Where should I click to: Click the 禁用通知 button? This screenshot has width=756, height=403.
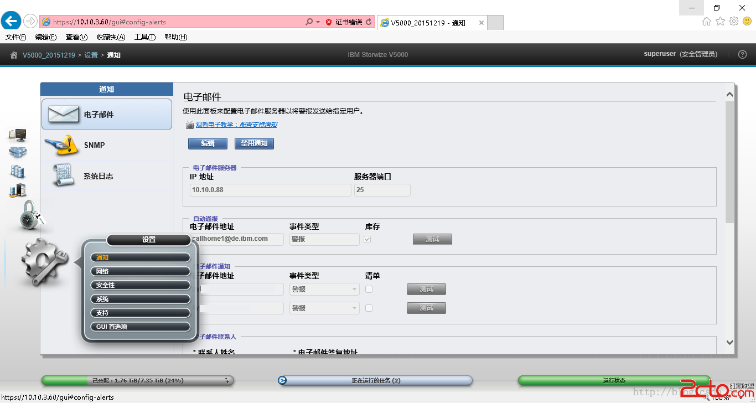click(x=254, y=143)
